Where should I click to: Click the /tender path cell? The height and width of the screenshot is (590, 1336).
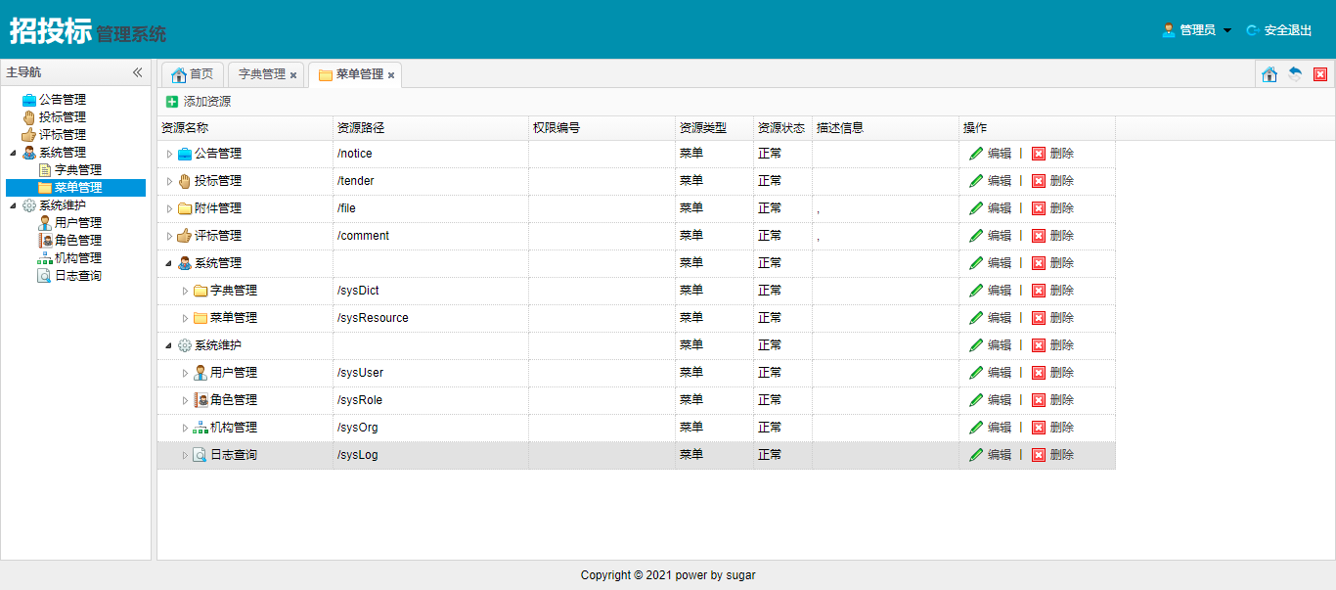(431, 181)
